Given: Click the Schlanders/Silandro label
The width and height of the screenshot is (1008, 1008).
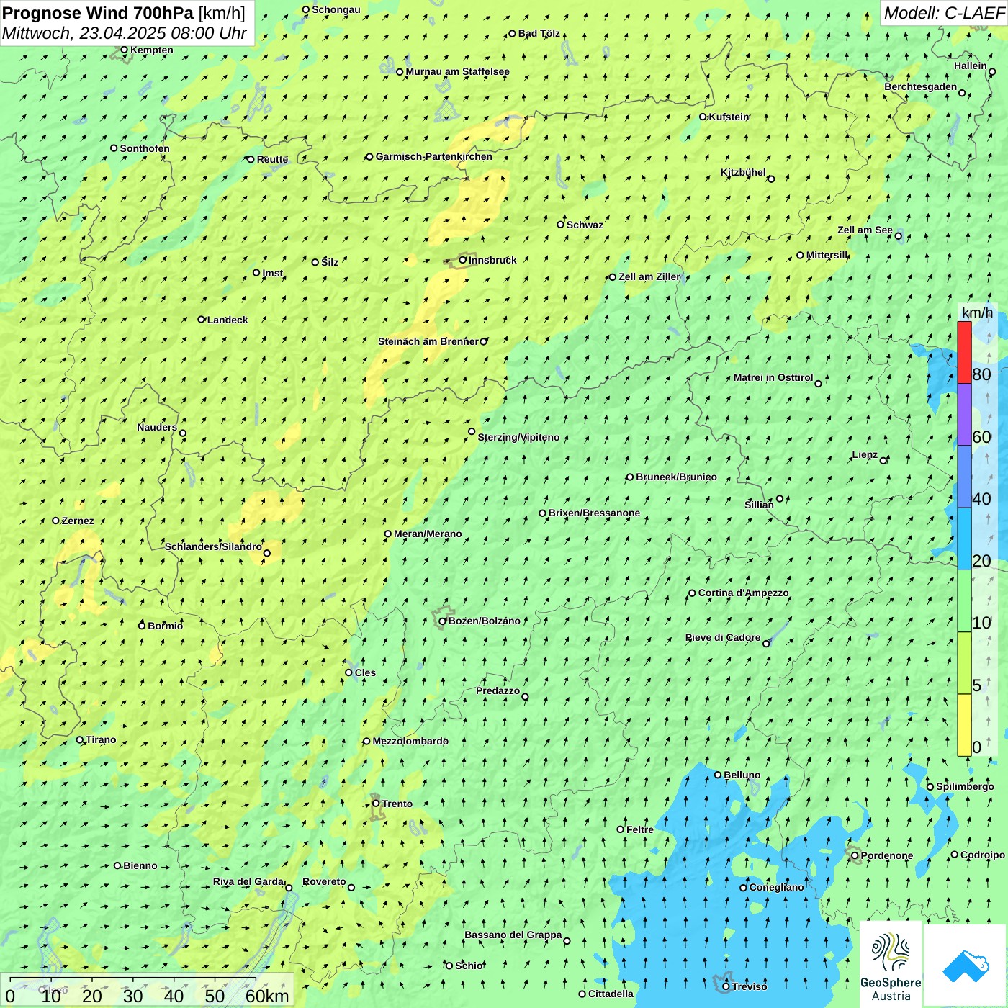Looking at the screenshot, I should [213, 546].
